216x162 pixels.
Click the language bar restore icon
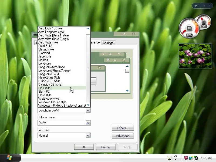click(x=175, y=157)
